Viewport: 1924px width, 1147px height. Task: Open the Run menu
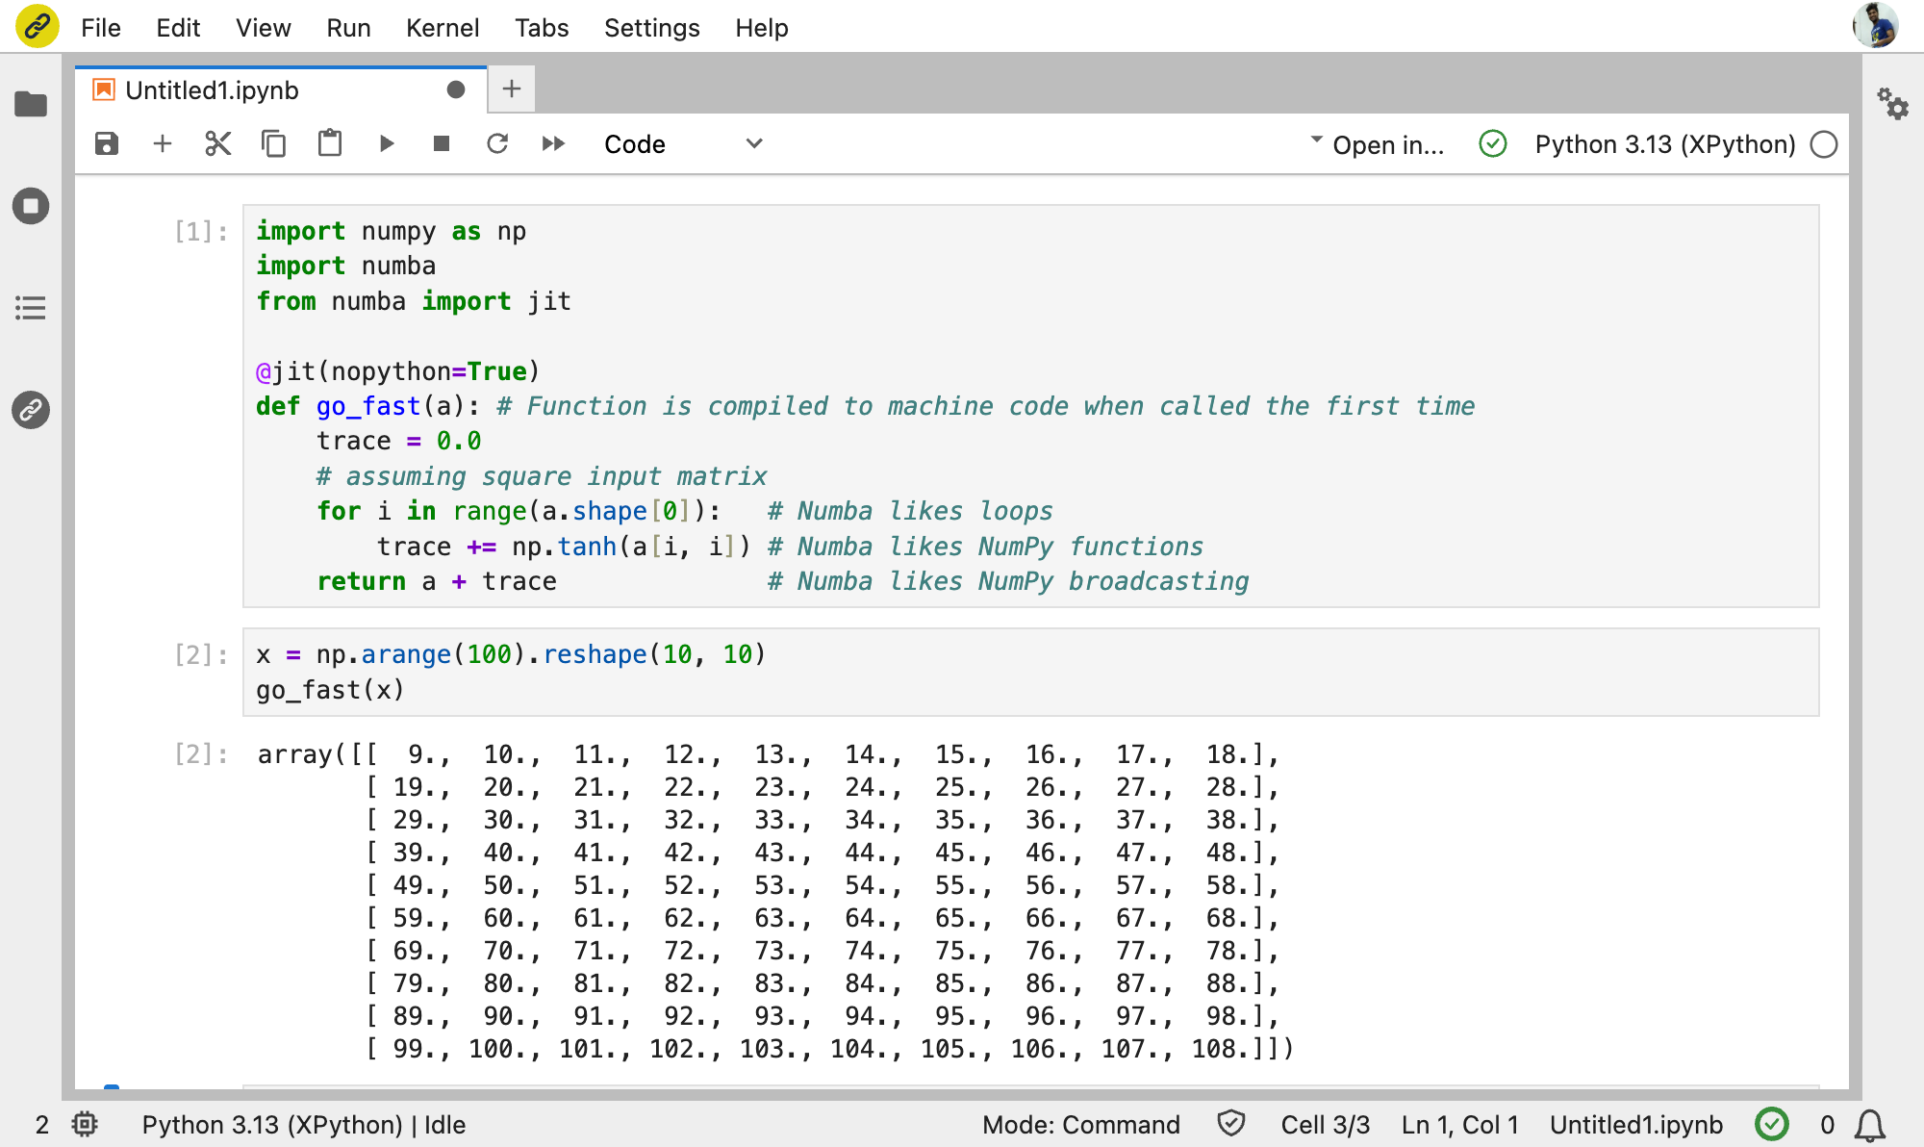tap(348, 28)
